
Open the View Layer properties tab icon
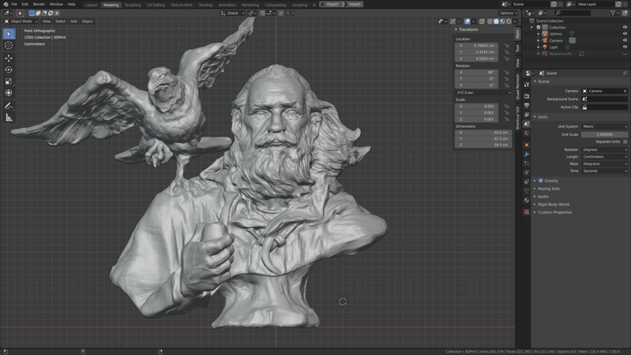[527, 114]
